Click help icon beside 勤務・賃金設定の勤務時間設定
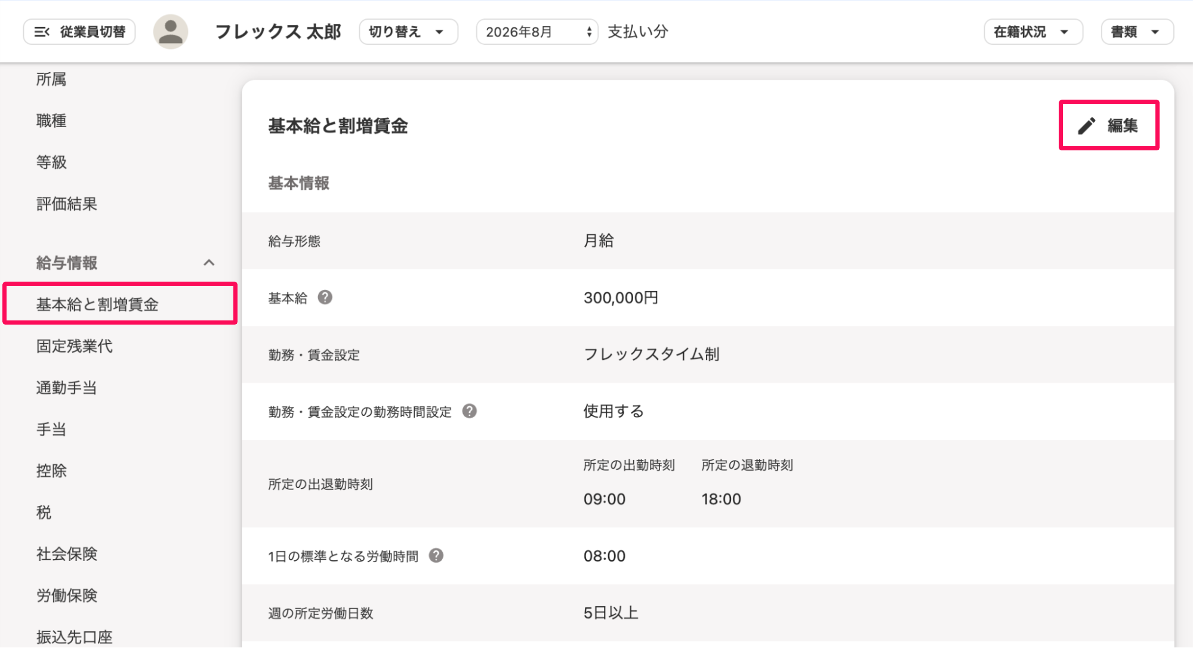The image size is (1193, 648). (x=470, y=411)
